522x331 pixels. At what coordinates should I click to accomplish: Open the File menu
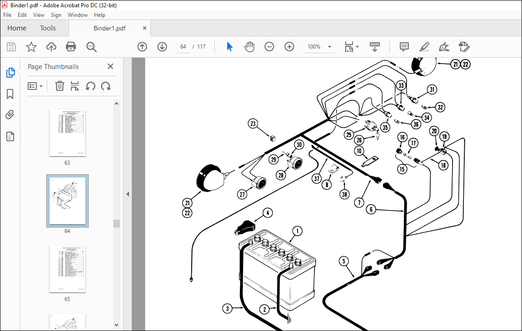click(x=7, y=15)
